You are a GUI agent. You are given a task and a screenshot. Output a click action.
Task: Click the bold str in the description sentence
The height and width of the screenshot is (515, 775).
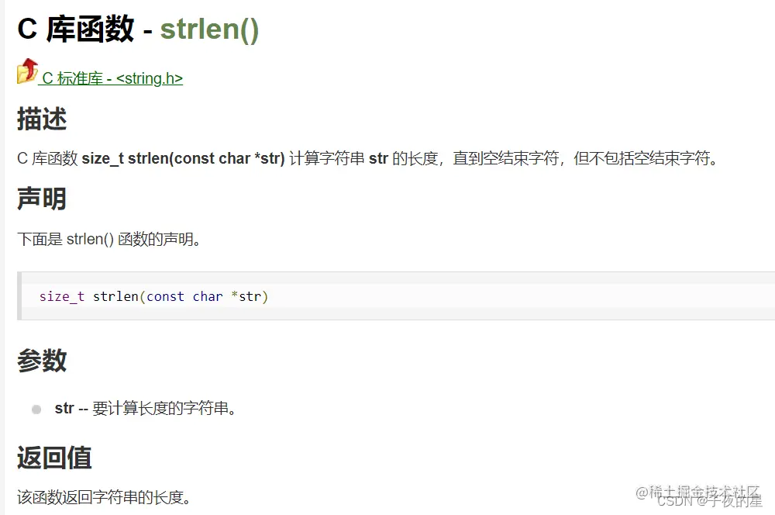coord(378,158)
